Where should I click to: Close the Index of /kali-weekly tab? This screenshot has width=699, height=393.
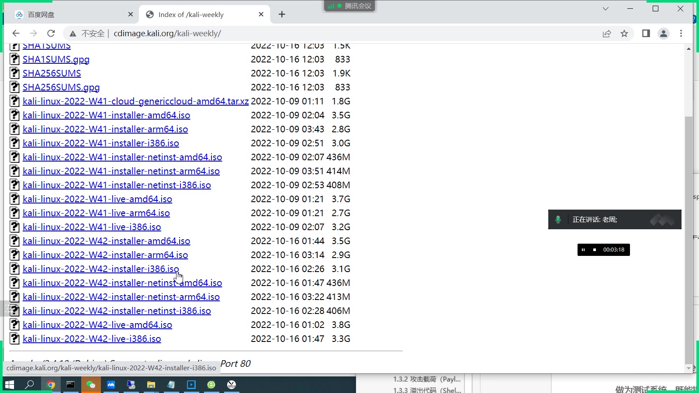(261, 14)
